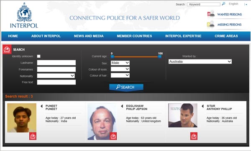Click the red notice icon beside SEARCH heading
251x151 pixels.
[7, 49]
